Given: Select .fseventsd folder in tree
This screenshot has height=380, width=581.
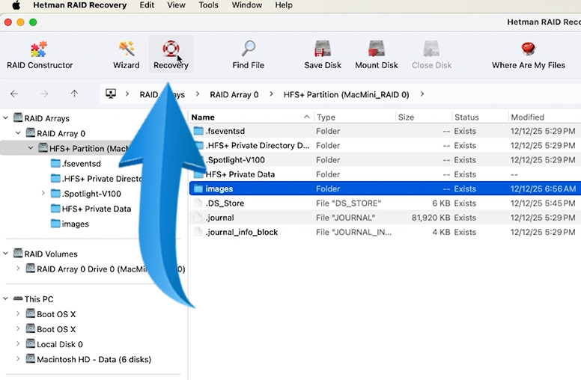Looking at the screenshot, I should (76, 163).
